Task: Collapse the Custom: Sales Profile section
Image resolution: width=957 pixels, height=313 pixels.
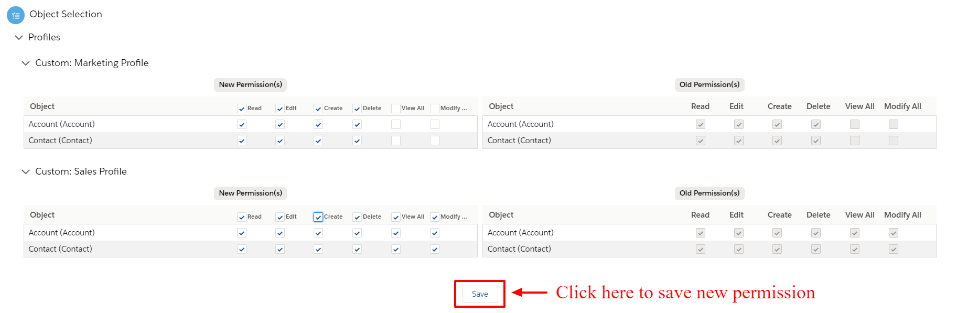Action: coord(26,171)
